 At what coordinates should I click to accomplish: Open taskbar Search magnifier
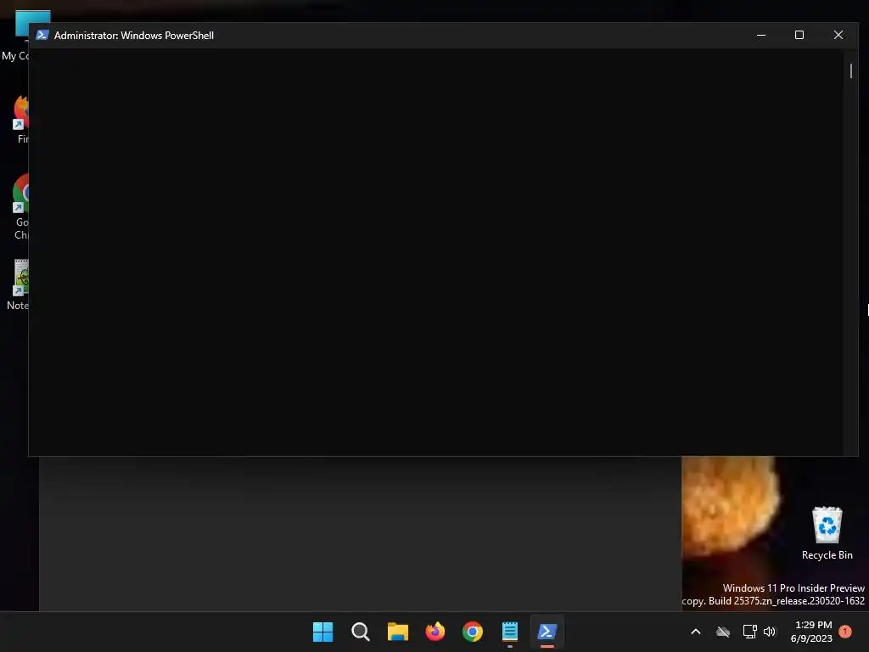[360, 632]
